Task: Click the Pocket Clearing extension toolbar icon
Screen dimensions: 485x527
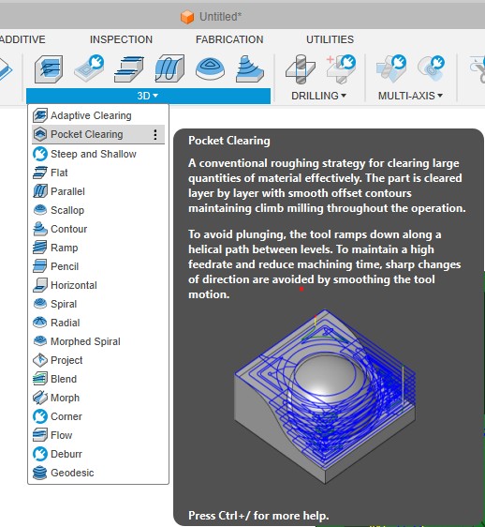Action: [x=89, y=68]
